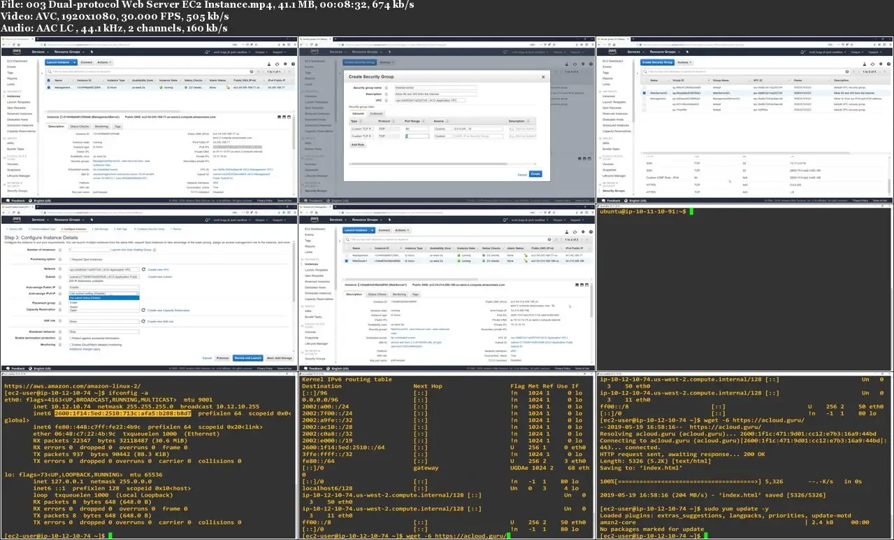This screenshot has width=894, height=540.
Task: Click Review and Launch button
Action: coord(247,358)
